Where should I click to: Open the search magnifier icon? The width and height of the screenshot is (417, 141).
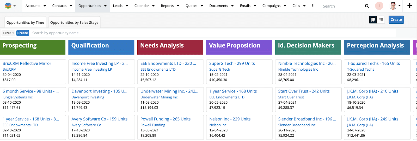pos(367,6)
